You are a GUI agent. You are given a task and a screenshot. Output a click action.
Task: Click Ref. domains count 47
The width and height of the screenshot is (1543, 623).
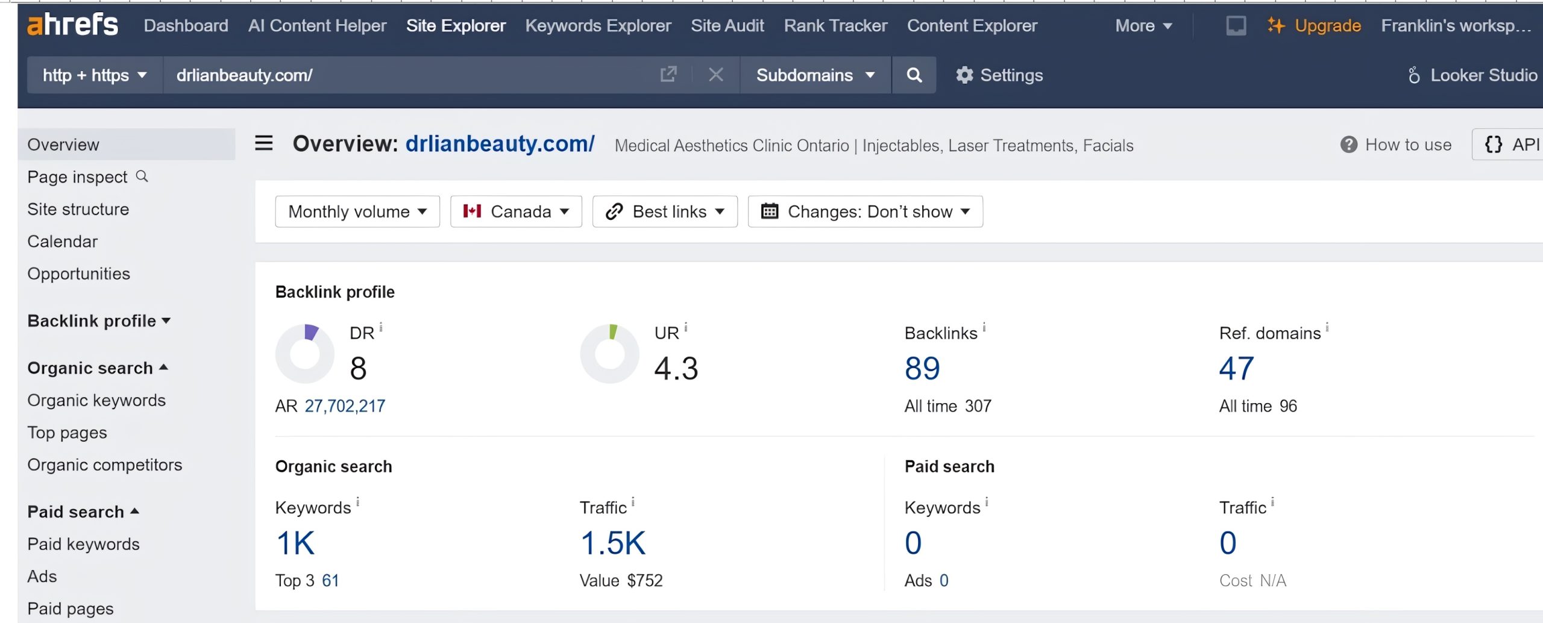(1237, 368)
